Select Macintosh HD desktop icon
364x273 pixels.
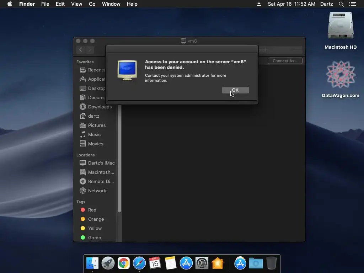[341, 31]
